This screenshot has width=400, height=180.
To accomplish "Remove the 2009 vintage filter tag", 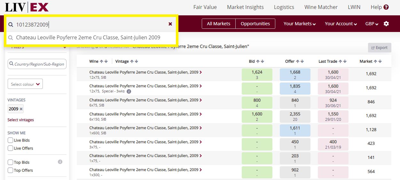I will (21, 109).
